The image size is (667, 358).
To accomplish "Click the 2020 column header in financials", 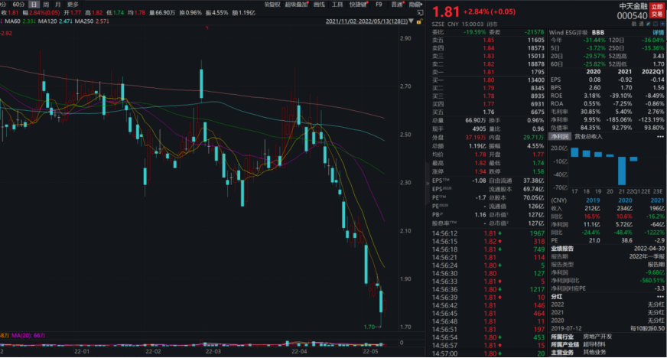I will coord(594,72).
